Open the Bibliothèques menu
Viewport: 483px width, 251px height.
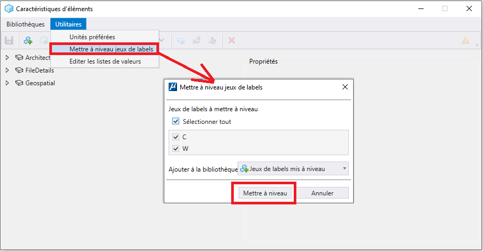[x=25, y=24]
